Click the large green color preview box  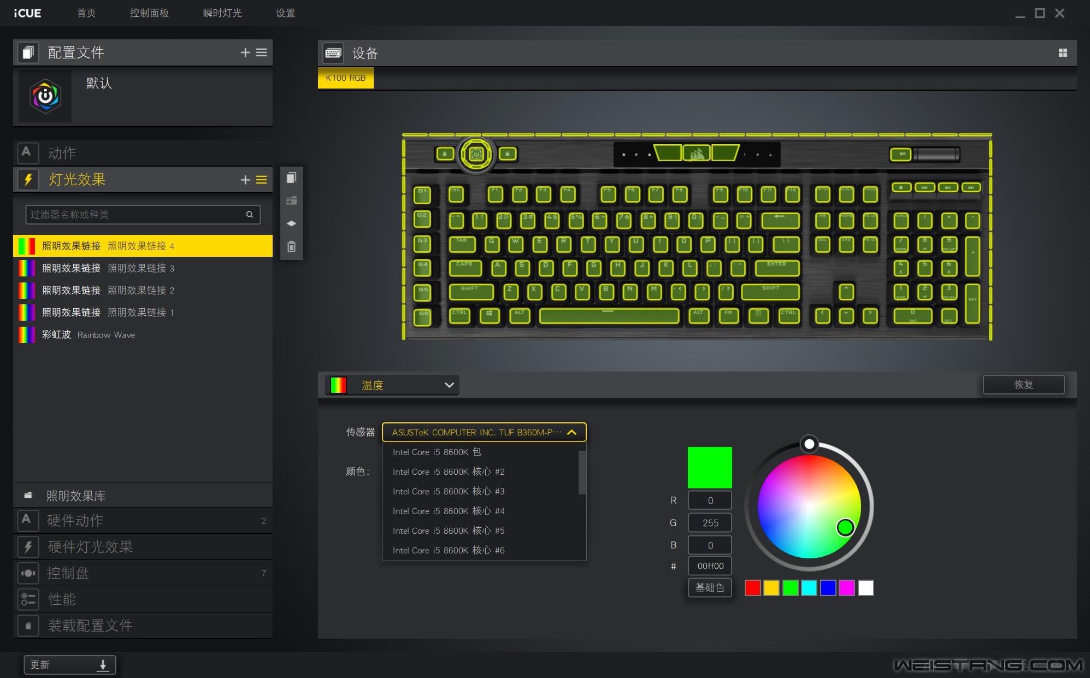pyautogui.click(x=710, y=468)
